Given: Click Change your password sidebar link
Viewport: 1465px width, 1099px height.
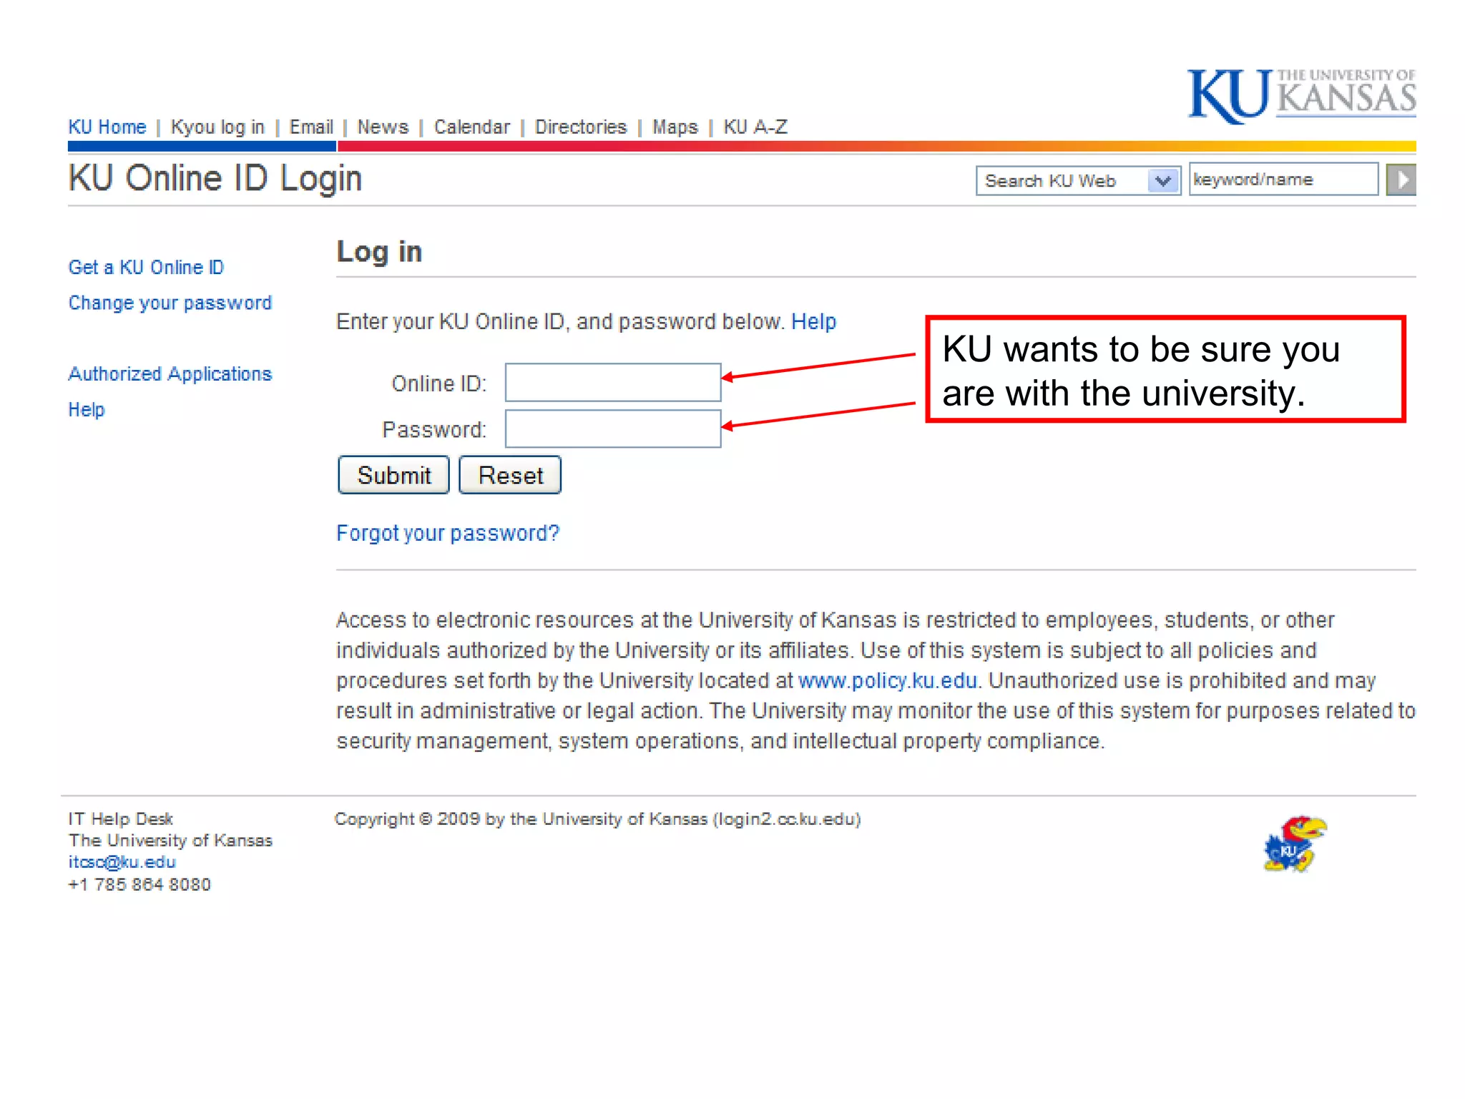Looking at the screenshot, I should (170, 303).
